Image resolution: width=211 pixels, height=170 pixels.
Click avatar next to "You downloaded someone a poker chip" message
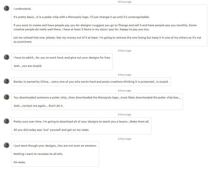[6, 97]
